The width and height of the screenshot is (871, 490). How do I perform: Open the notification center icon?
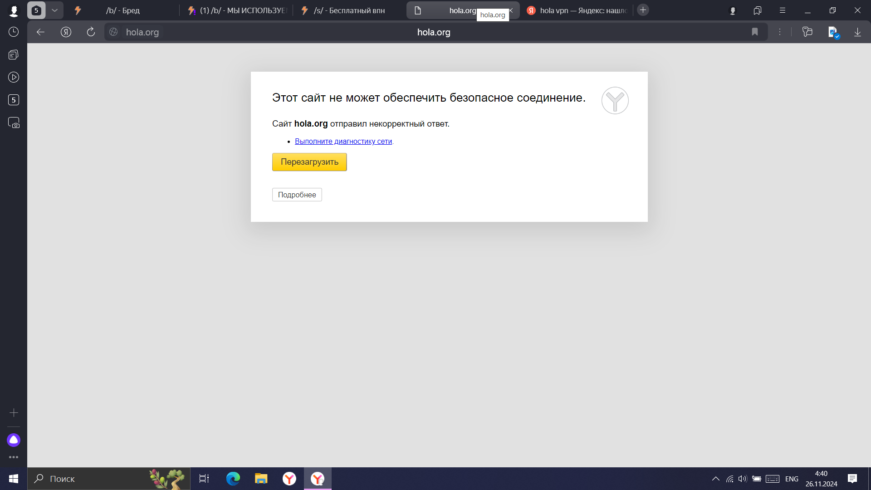point(852,479)
